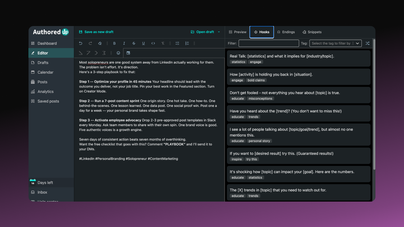Click the Open draft button

[x=202, y=32]
